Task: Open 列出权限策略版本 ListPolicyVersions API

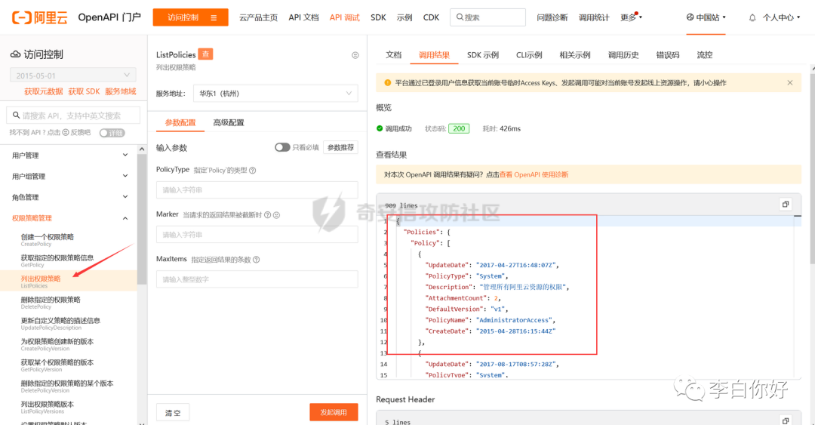Action: (x=48, y=408)
